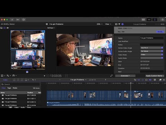Show the Effects browser icon
The height and width of the screenshot is (125, 166).
click(160, 80)
